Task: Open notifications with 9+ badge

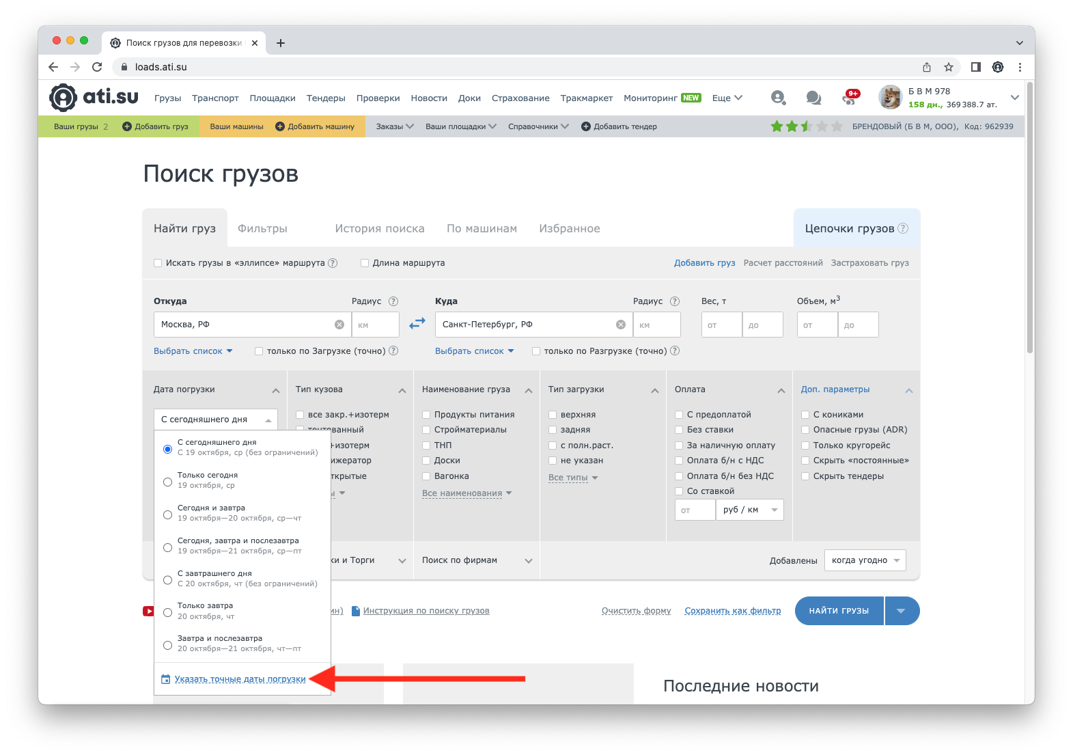Action: point(850,98)
